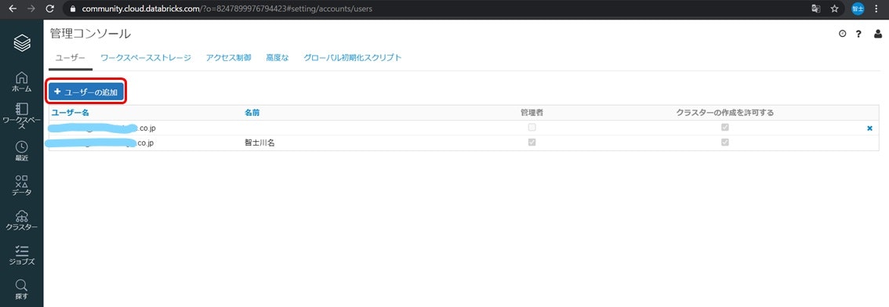Viewport: 889px width, 307px height.
Task: Click the clock icon in header
Action: coord(842,34)
